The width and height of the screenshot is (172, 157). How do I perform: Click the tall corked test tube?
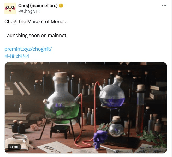tap(140, 109)
